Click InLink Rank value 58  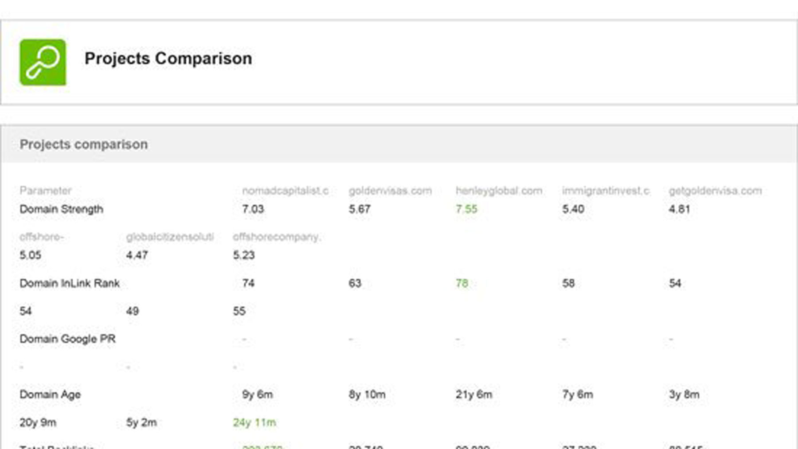pyautogui.click(x=568, y=283)
